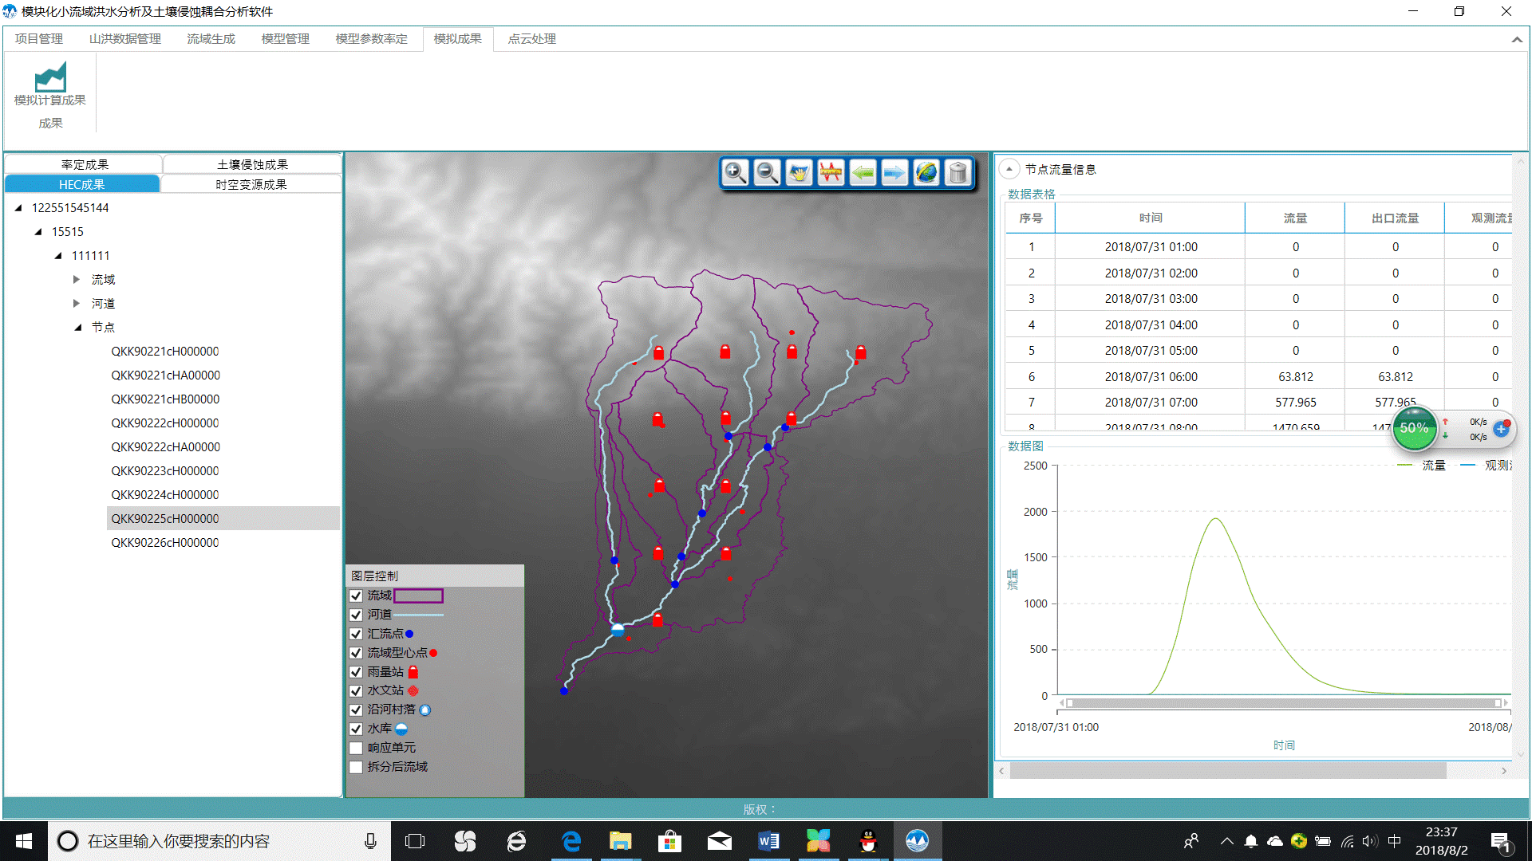1532x861 pixels.
Task: Click the blue next view arrow
Action: (894, 172)
